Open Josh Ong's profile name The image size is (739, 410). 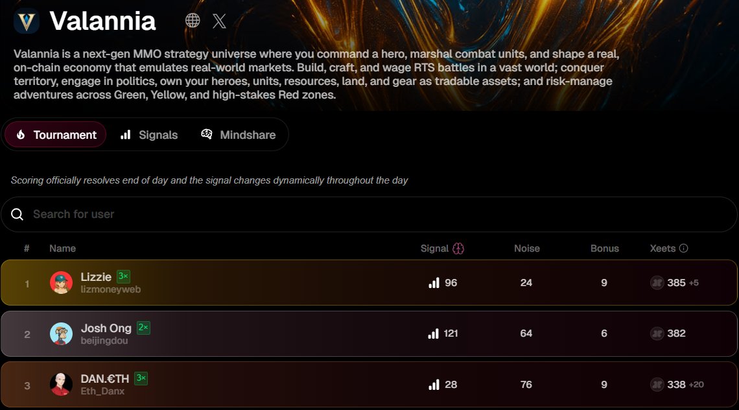(106, 328)
